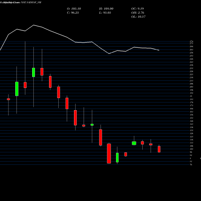Click the chart title 'NSE SADHAV_SM'
Image resolution: width=201 pixels, height=201 pixels.
31,2
